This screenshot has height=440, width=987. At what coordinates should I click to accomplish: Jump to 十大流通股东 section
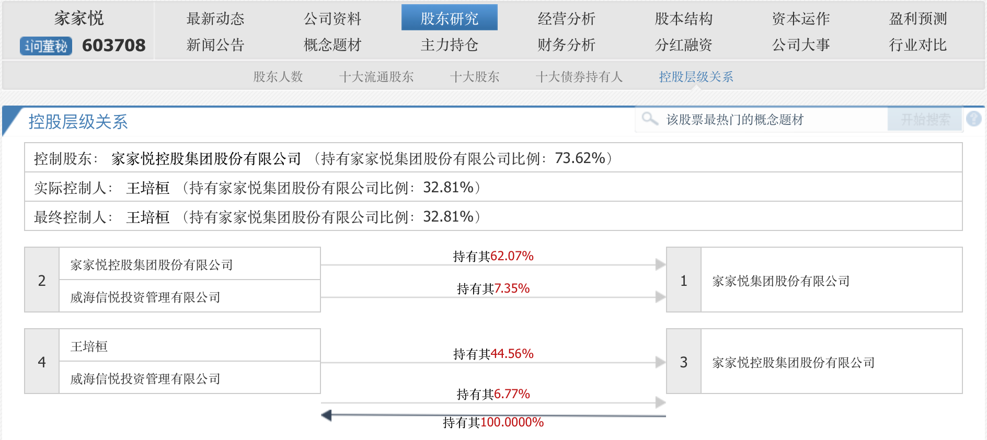pos(376,77)
